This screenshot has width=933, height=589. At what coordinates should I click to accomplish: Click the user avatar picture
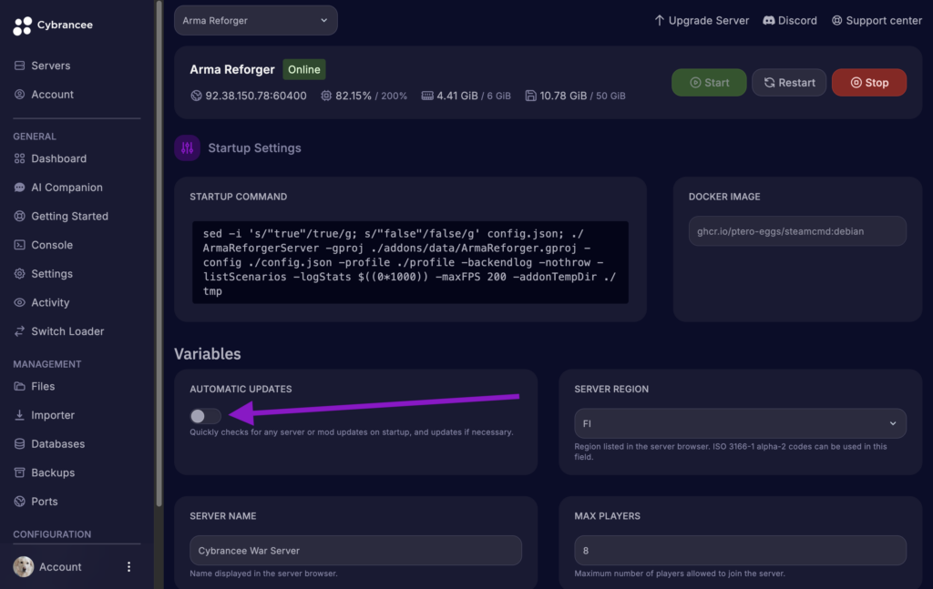24,566
